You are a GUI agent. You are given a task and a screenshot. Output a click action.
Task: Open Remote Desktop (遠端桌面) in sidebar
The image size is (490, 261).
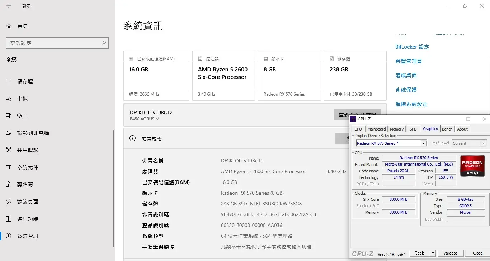click(x=27, y=201)
